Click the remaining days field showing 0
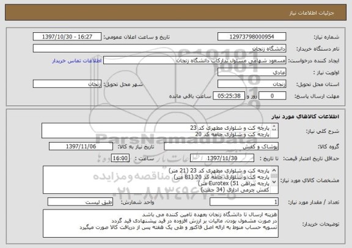Image resolution: width=352 pixels, height=248 pixels. click(273, 96)
